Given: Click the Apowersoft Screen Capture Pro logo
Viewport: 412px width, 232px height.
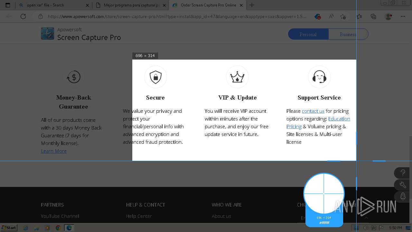Looking at the screenshot, I should coord(48,34).
